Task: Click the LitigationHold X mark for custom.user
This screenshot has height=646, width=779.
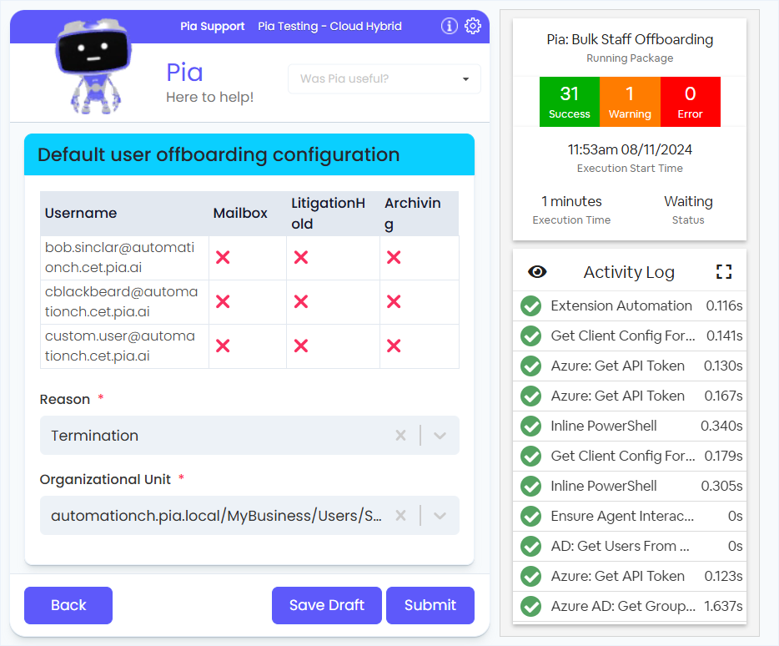Action: click(301, 346)
